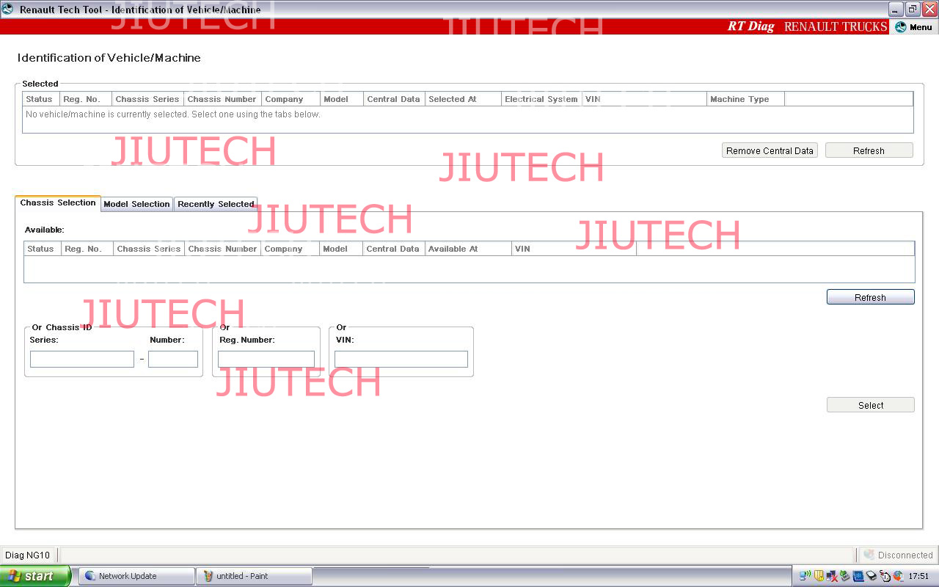Click the safely remove hardware tray icon
The height and width of the screenshot is (587, 939).
[x=845, y=576]
